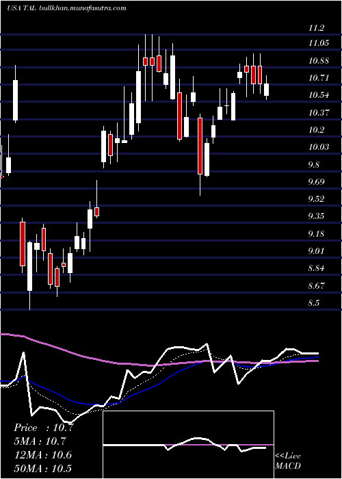The image size is (342, 479).
Task: Select the 10.03 price axis label
Action: [x=319, y=147]
